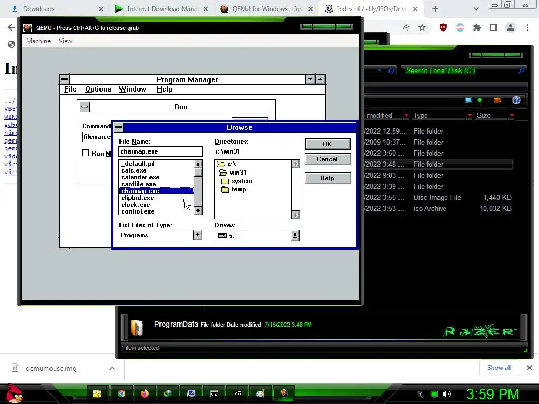Open the Size column filter arrow
The image size is (539, 404).
[x=512, y=115]
